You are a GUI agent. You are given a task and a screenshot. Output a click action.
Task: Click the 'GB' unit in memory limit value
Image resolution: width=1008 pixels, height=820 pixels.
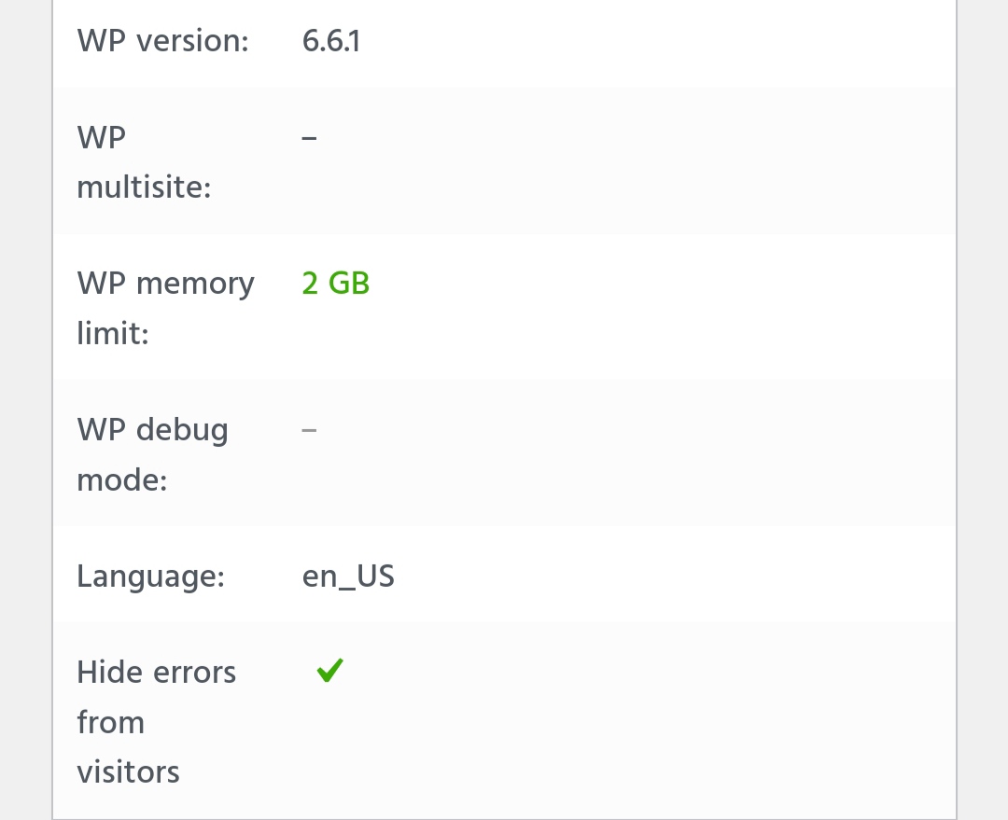(x=349, y=284)
